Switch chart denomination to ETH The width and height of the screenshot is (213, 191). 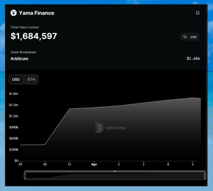[x=31, y=79]
